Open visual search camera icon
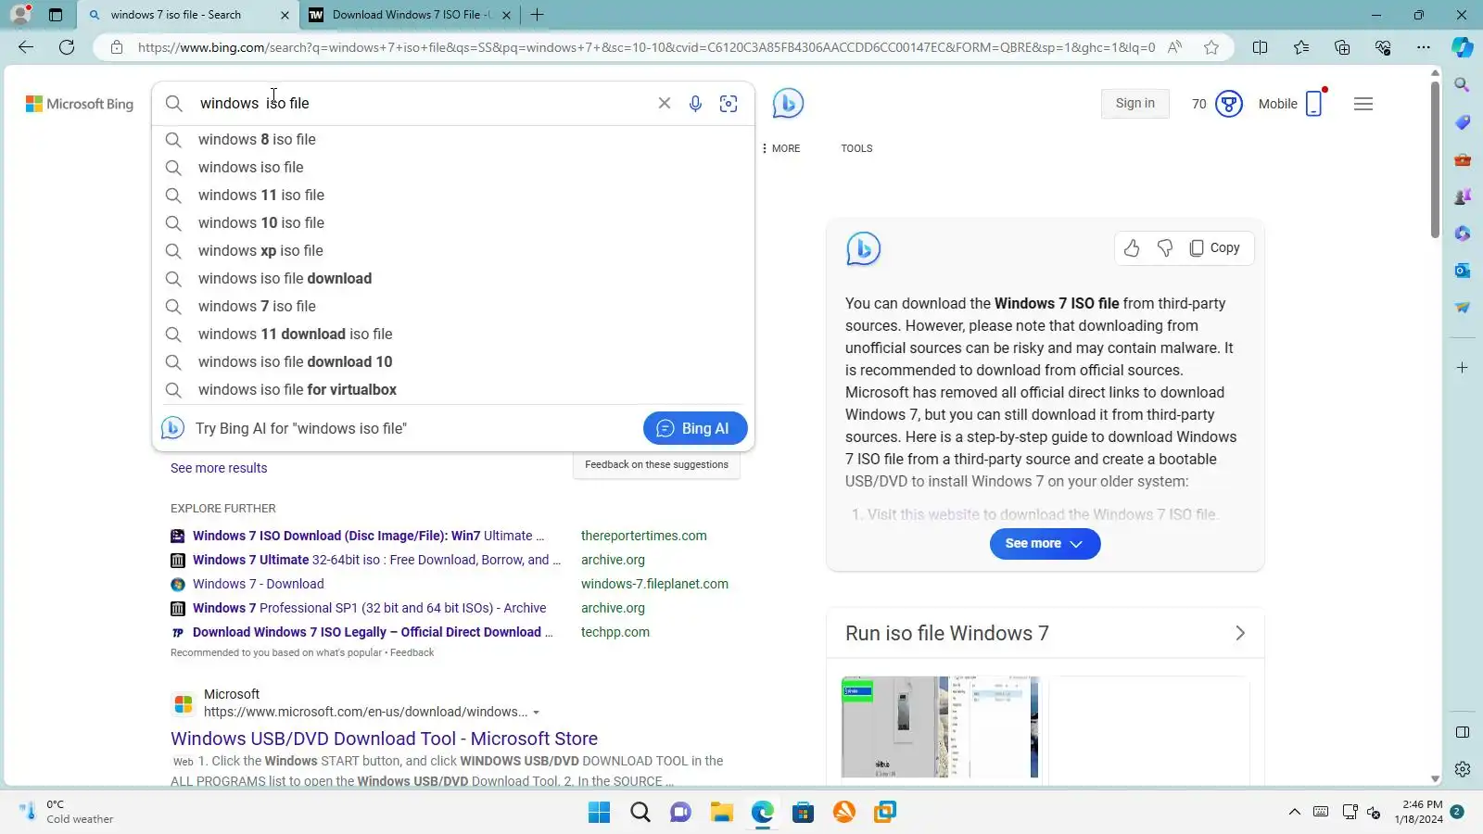The width and height of the screenshot is (1483, 834). pos(729,104)
